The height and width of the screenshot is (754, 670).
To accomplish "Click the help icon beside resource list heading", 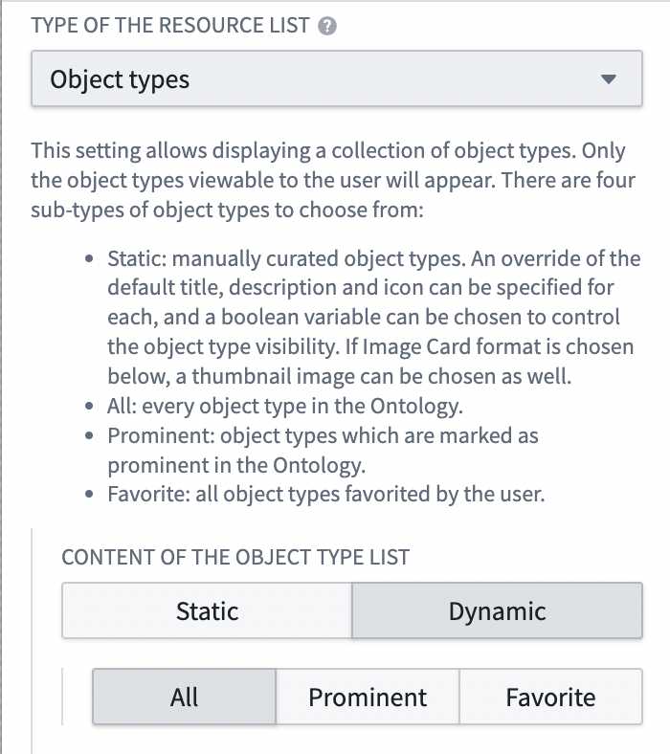I will pyautogui.click(x=327, y=26).
